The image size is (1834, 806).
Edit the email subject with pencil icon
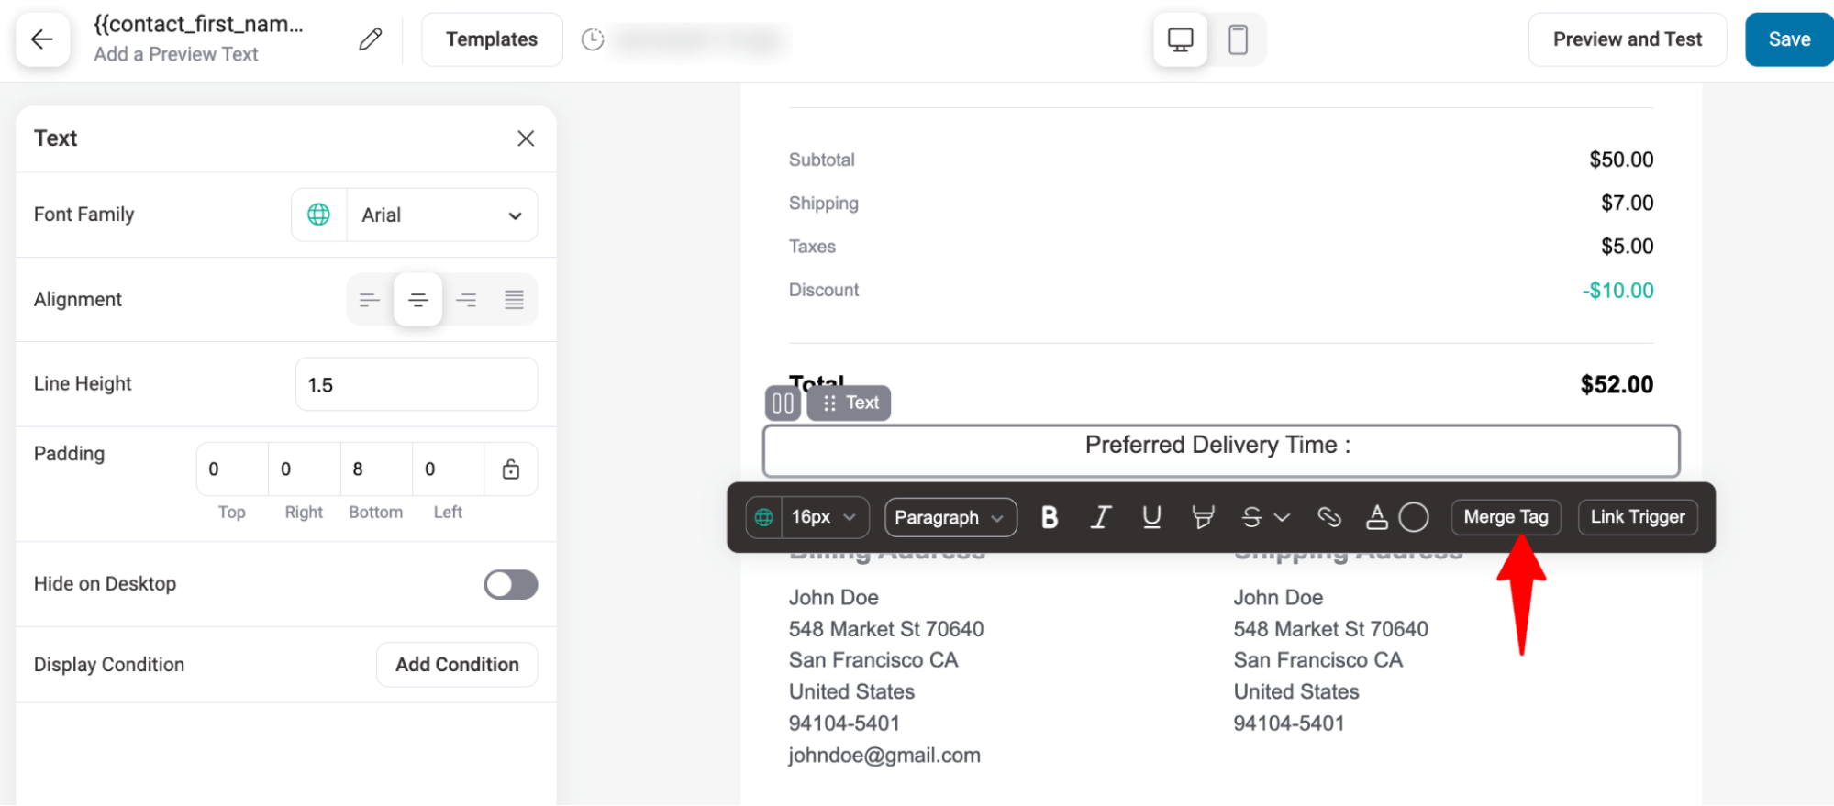[x=371, y=39]
